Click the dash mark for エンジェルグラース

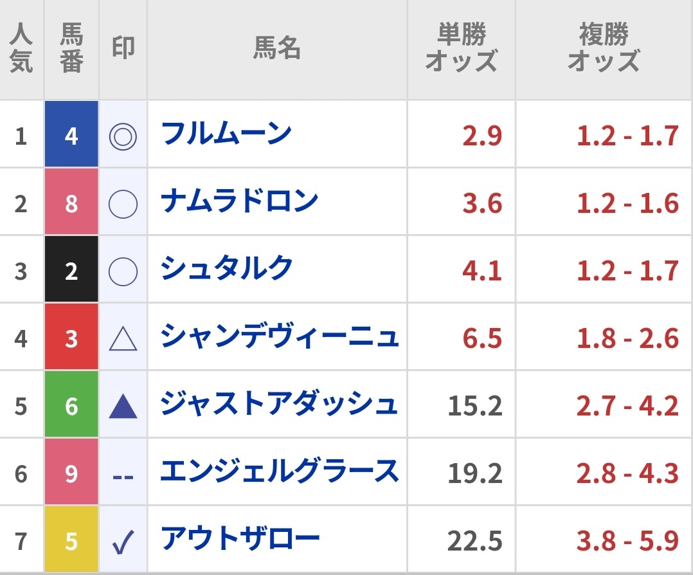click(x=123, y=477)
